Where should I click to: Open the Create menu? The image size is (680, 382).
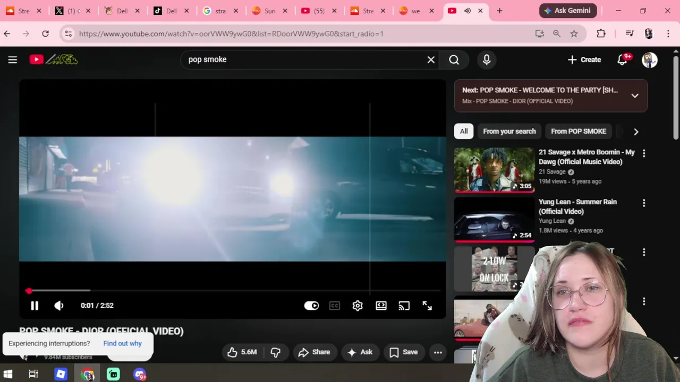click(584, 60)
